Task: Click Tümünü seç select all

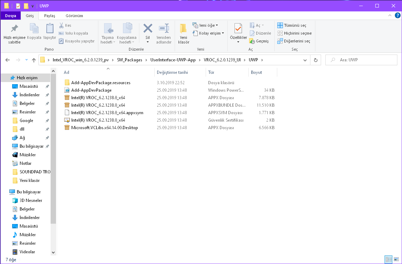Action: coord(292,25)
